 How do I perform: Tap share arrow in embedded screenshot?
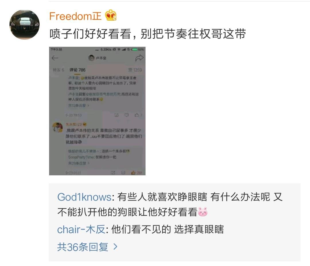(139, 58)
